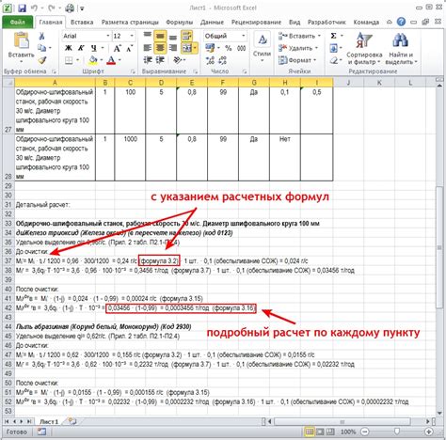Switch to the Формулы ribbon tab
446x440 pixels.
179,23
